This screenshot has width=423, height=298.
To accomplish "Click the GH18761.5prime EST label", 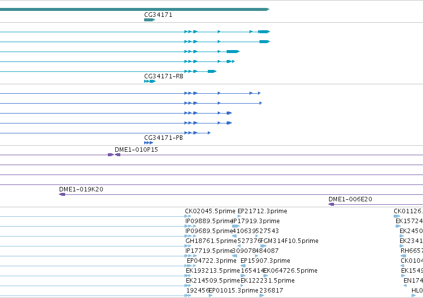I will (x=211, y=241).
